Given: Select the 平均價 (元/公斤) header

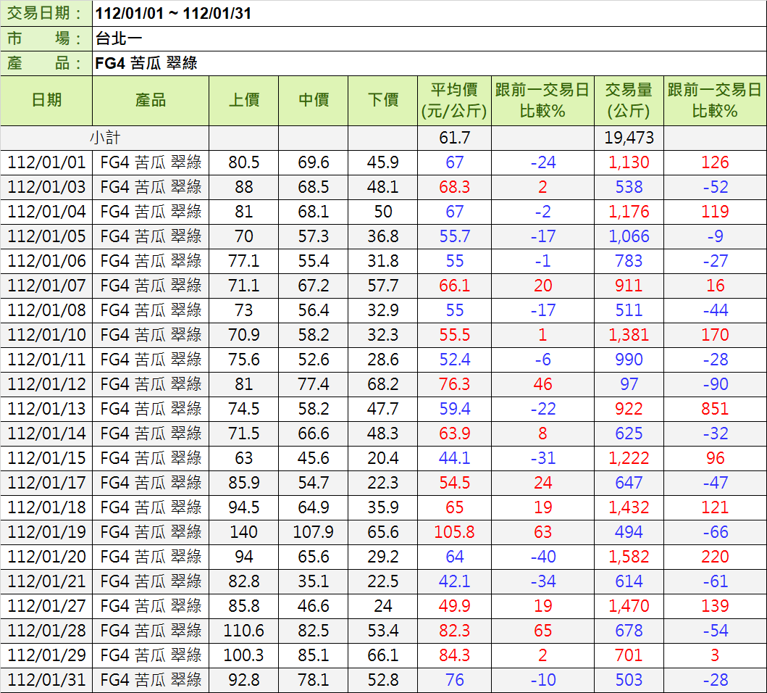Looking at the screenshot, I should pos(454,101).
